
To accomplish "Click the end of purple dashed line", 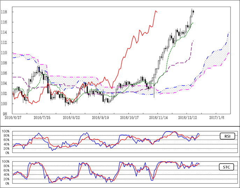I will click(x=193, y=41).
